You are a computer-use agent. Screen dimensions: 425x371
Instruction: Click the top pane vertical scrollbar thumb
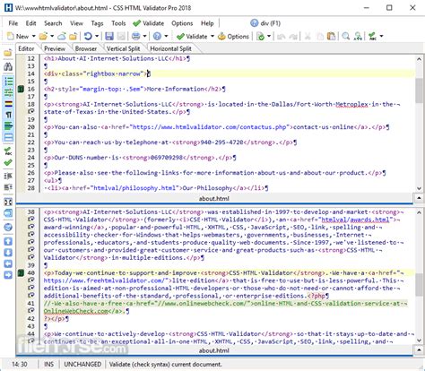point(419,90)
